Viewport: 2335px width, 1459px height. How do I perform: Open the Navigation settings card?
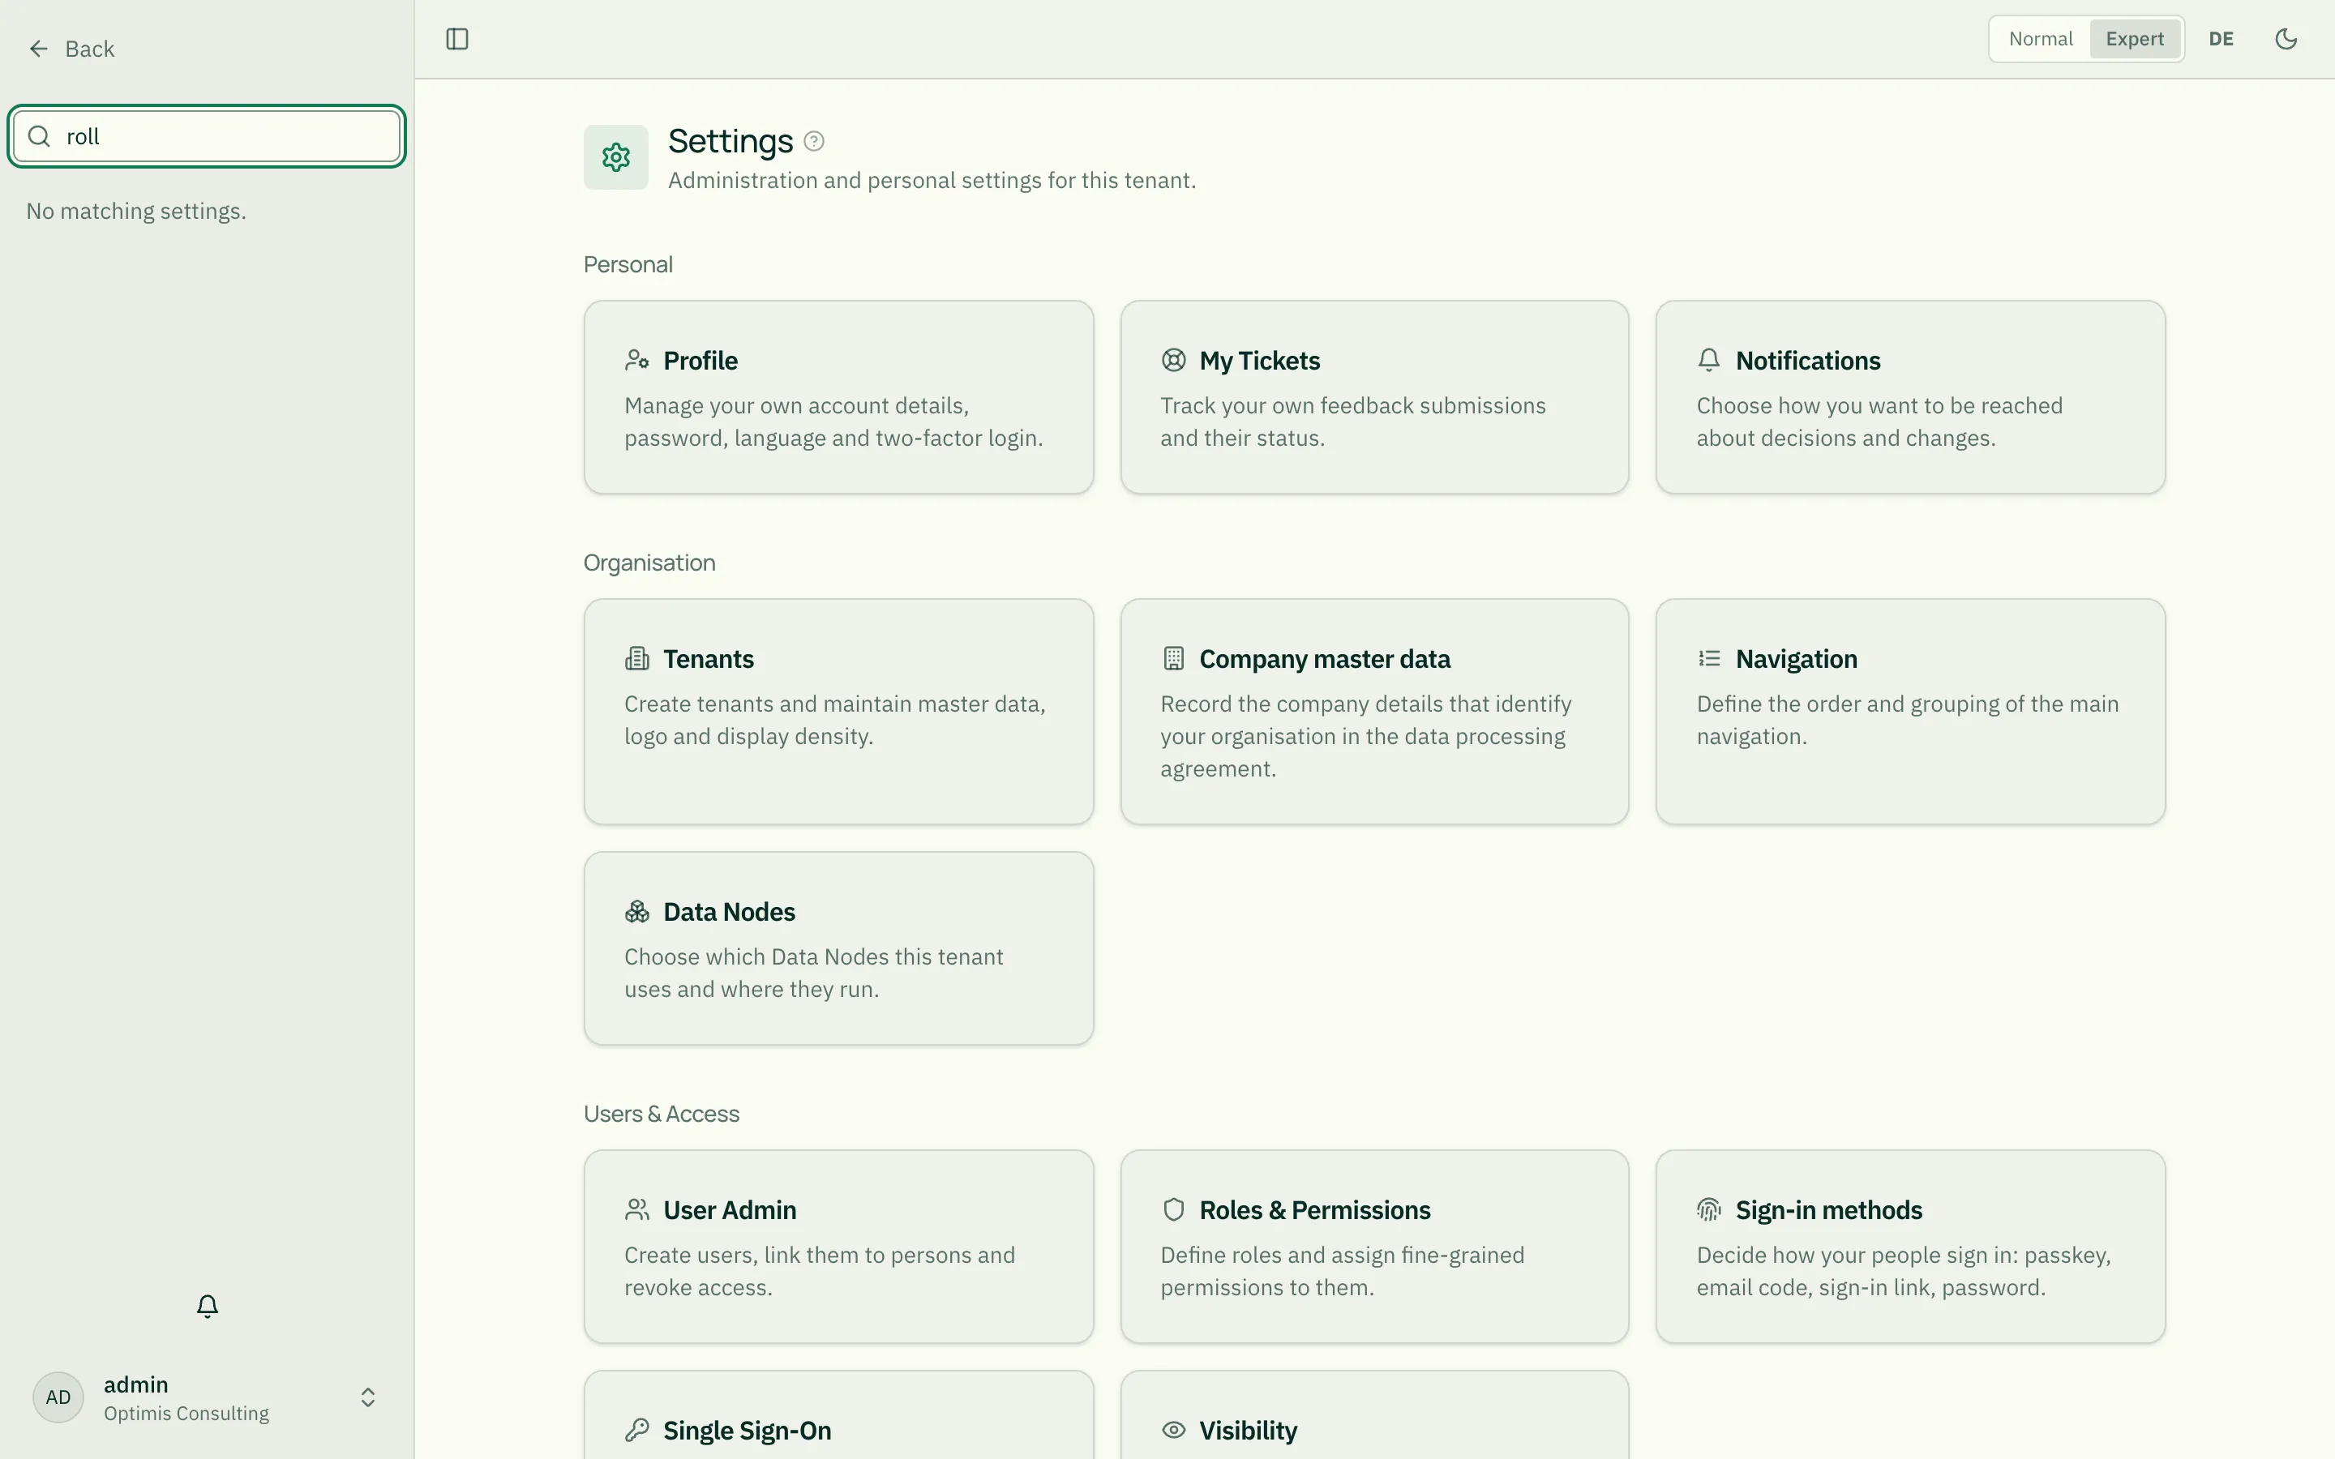point(1910,712)
